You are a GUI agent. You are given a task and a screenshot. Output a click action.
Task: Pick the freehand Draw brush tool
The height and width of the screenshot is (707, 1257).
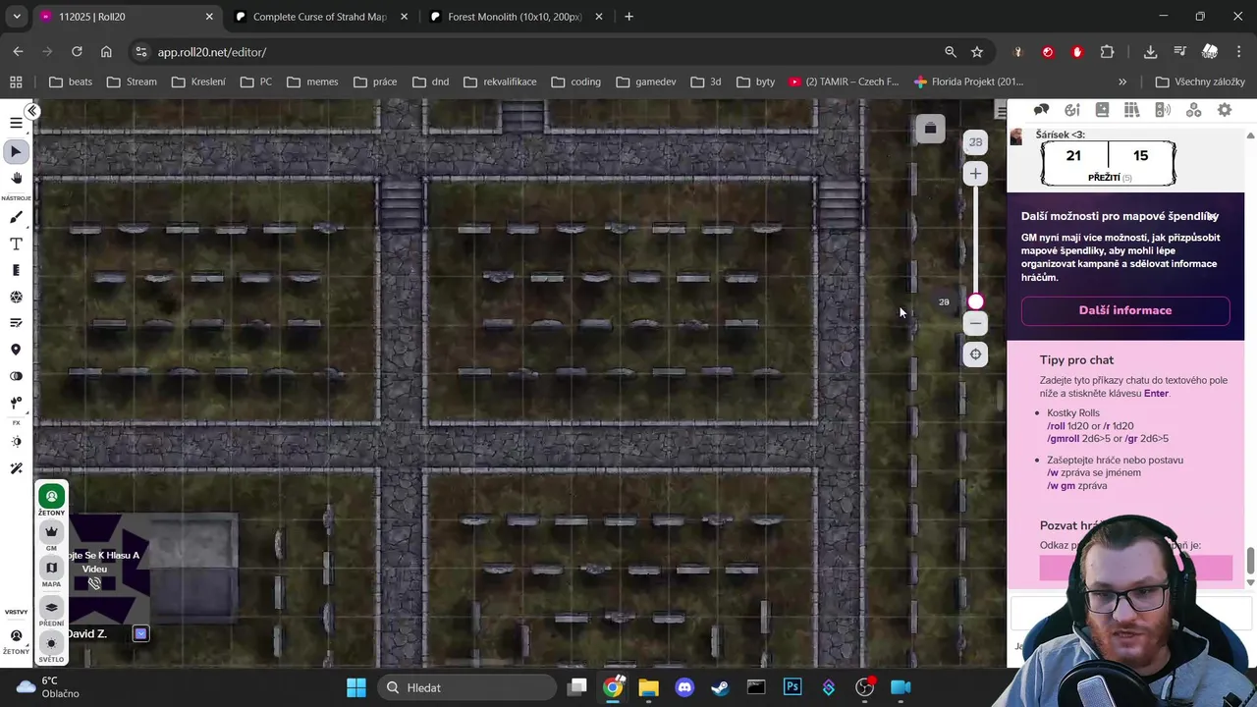(x=16, y=217)
